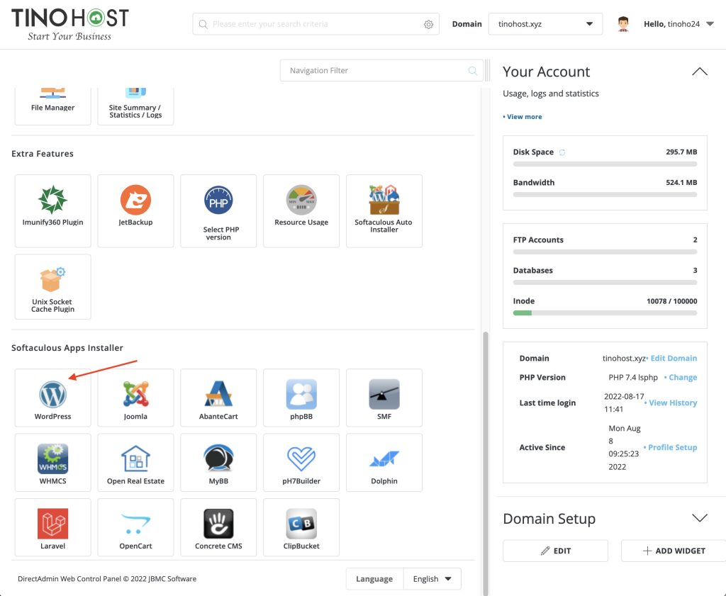
Task: Refresh the Disk Space usage
Action: pos(562,152)
